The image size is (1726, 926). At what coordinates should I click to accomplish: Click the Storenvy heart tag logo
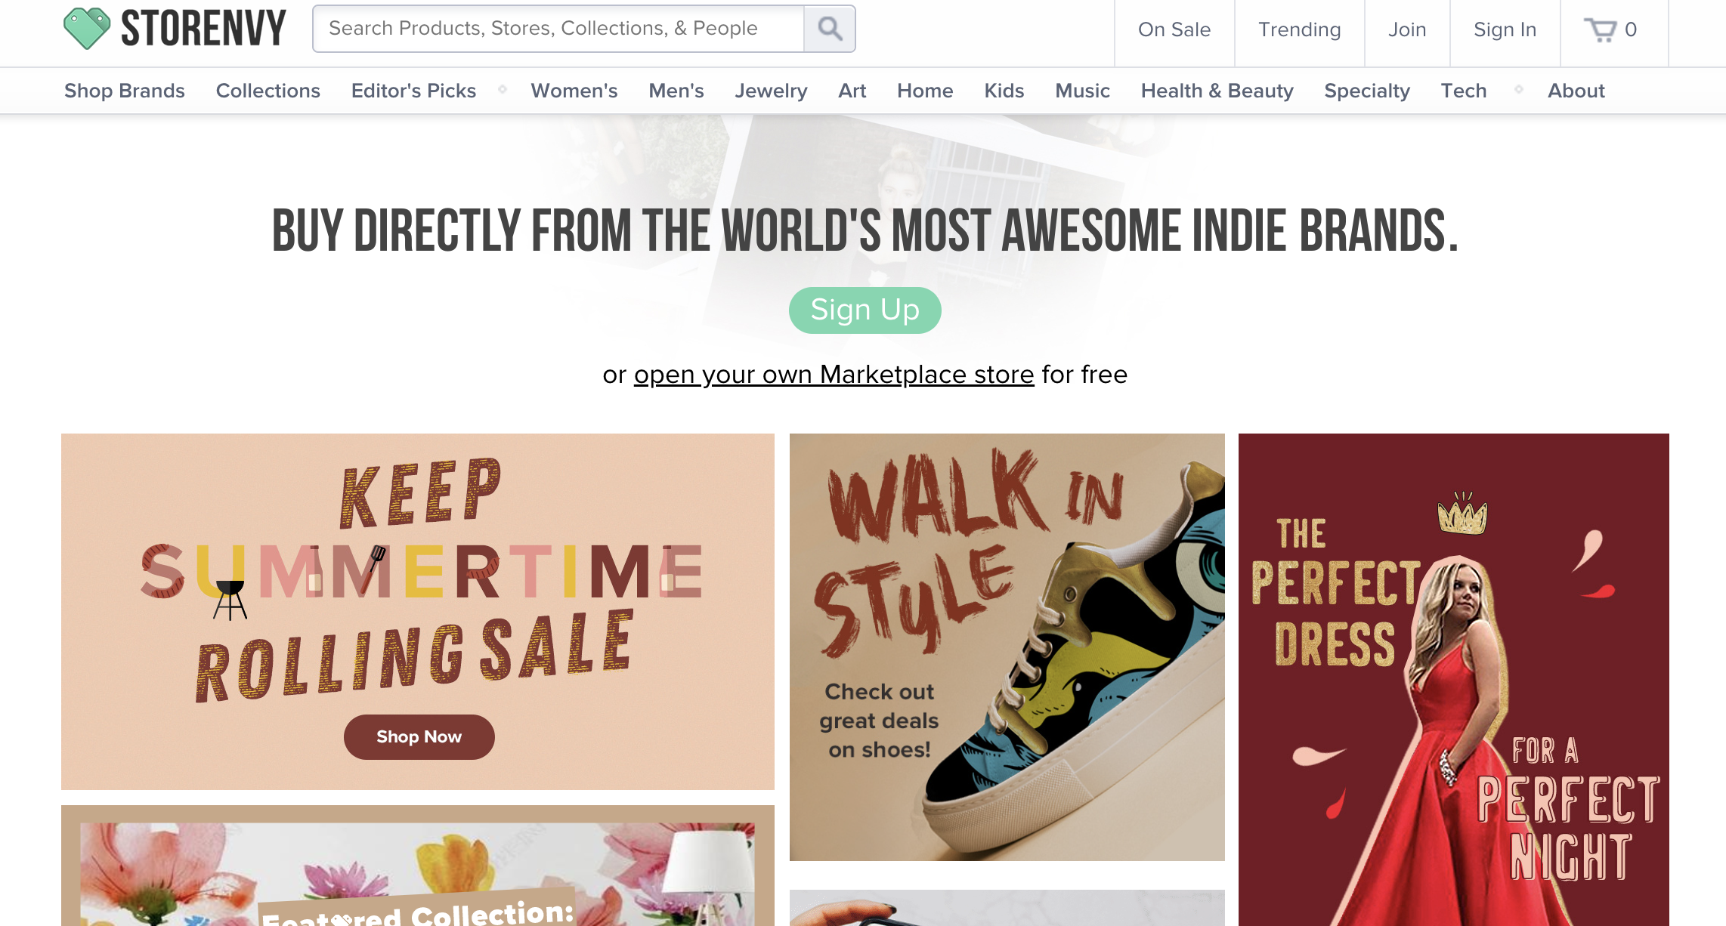click(86, 29)
